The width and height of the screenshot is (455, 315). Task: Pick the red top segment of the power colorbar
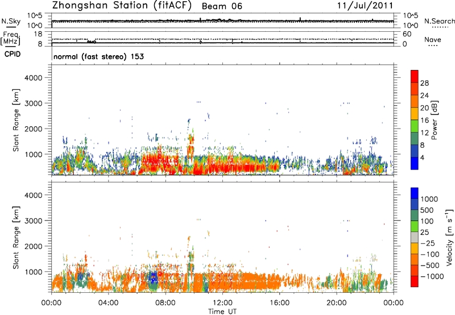click(415, 77)
